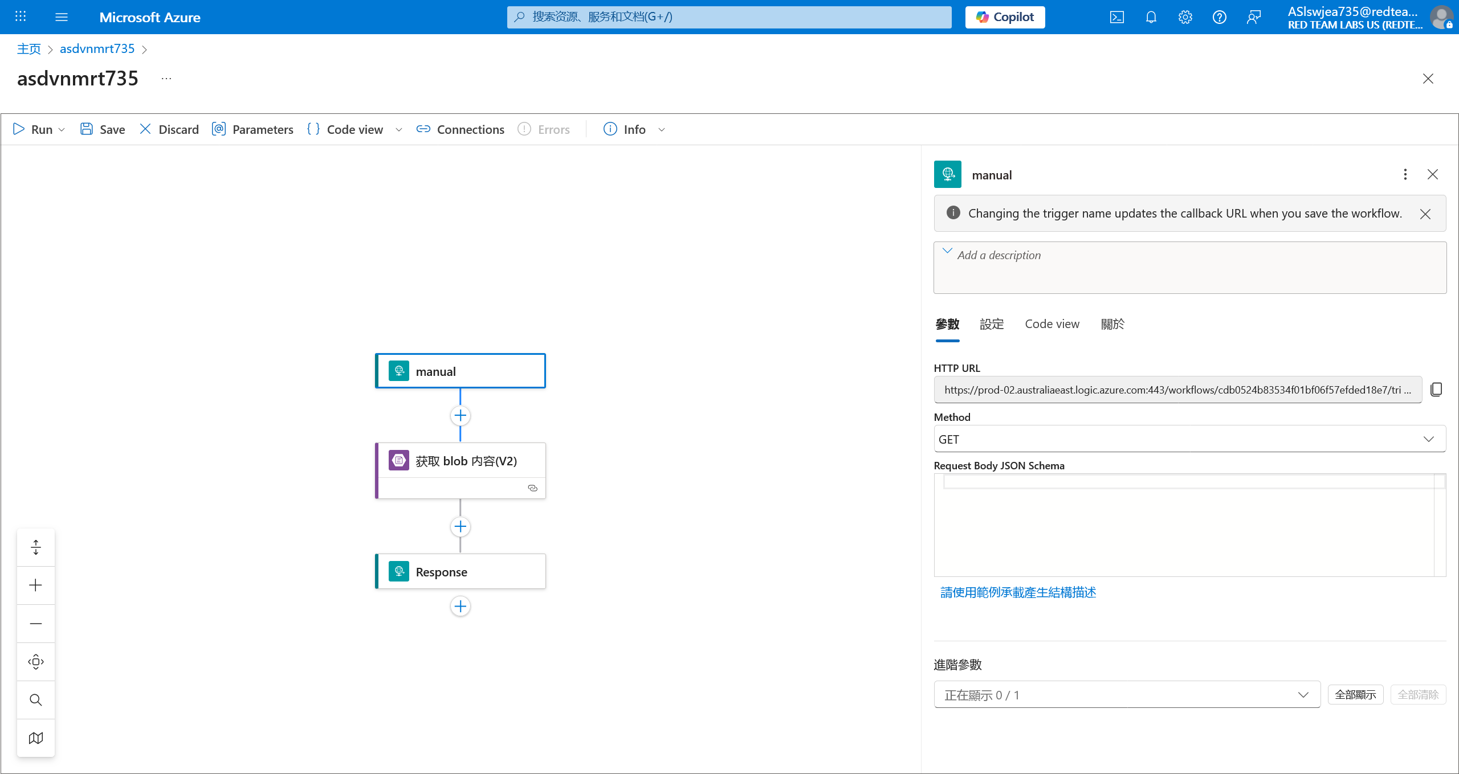Click the Save button in toolbar

pos(103,130)
